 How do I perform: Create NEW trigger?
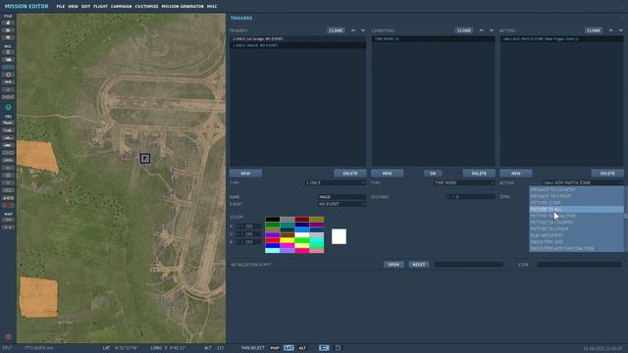(245, 174)
